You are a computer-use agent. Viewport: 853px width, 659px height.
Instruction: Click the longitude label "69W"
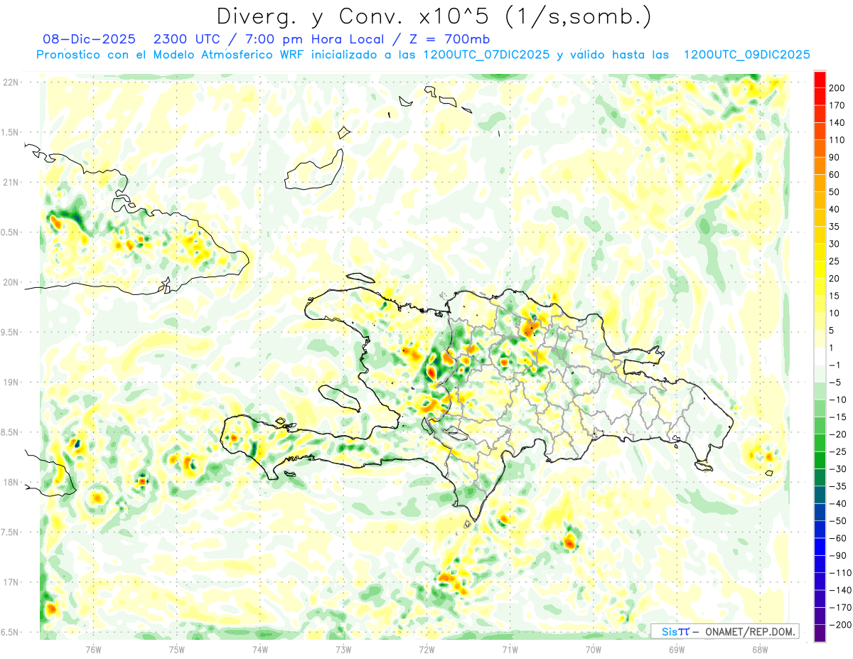[676, 649]
